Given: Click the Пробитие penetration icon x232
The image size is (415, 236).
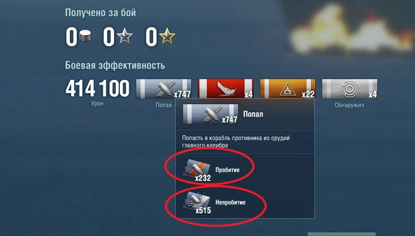Looking at the screenshot, I should tap(197, 170).
